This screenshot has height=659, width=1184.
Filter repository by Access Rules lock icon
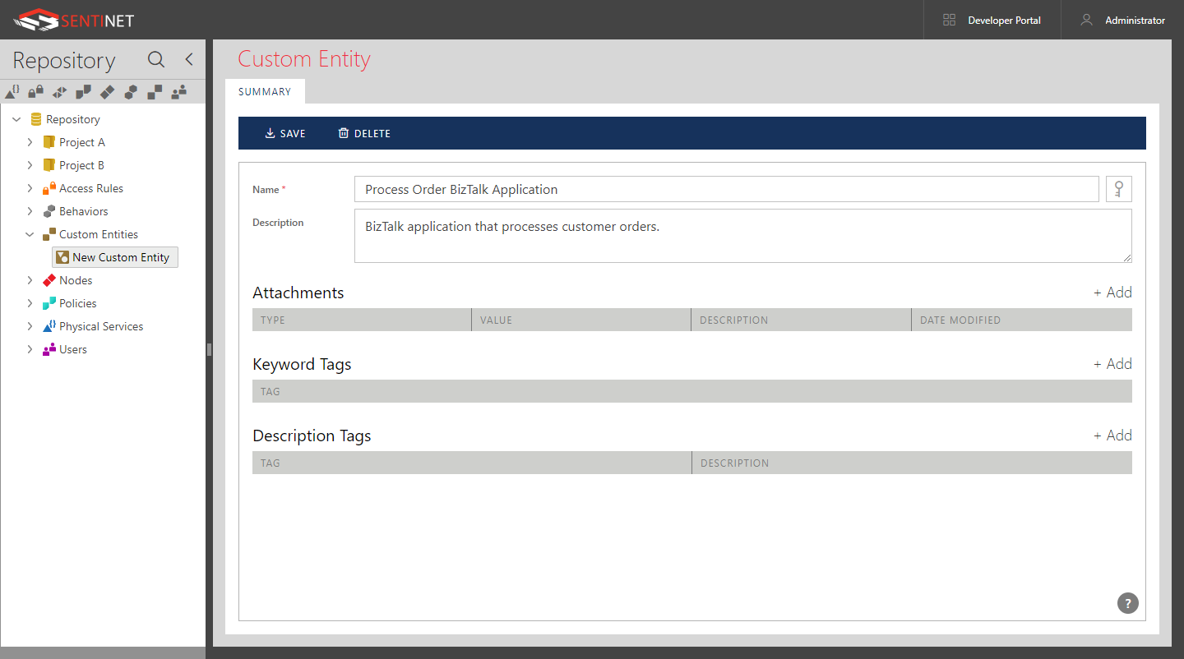(35, 91)
